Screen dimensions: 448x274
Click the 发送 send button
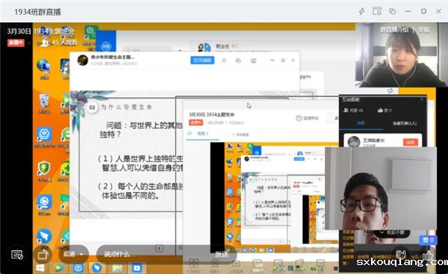pos(222,254)
